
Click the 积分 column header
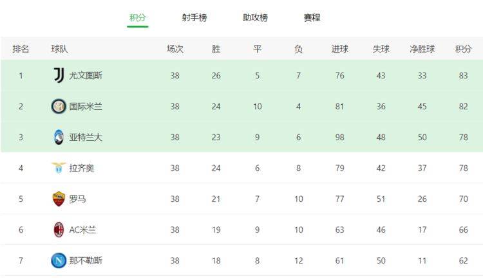click(x=463, y=49)
